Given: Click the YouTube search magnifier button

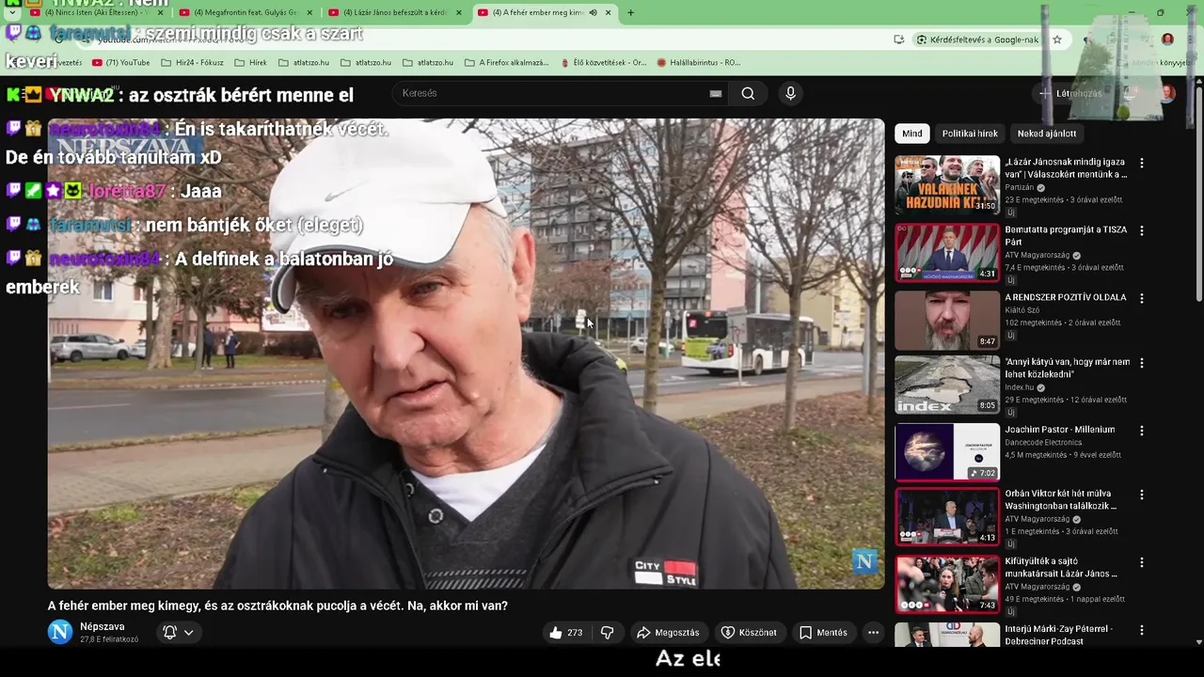Looking at the screenshot, I should pyautogui.click(x=748, y=93).
